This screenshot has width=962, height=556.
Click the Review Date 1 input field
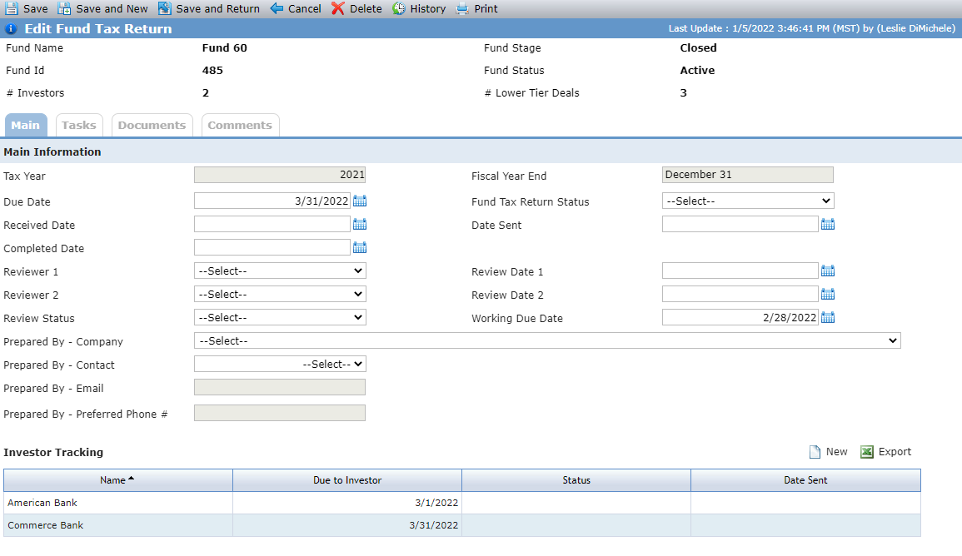point(740,271)
